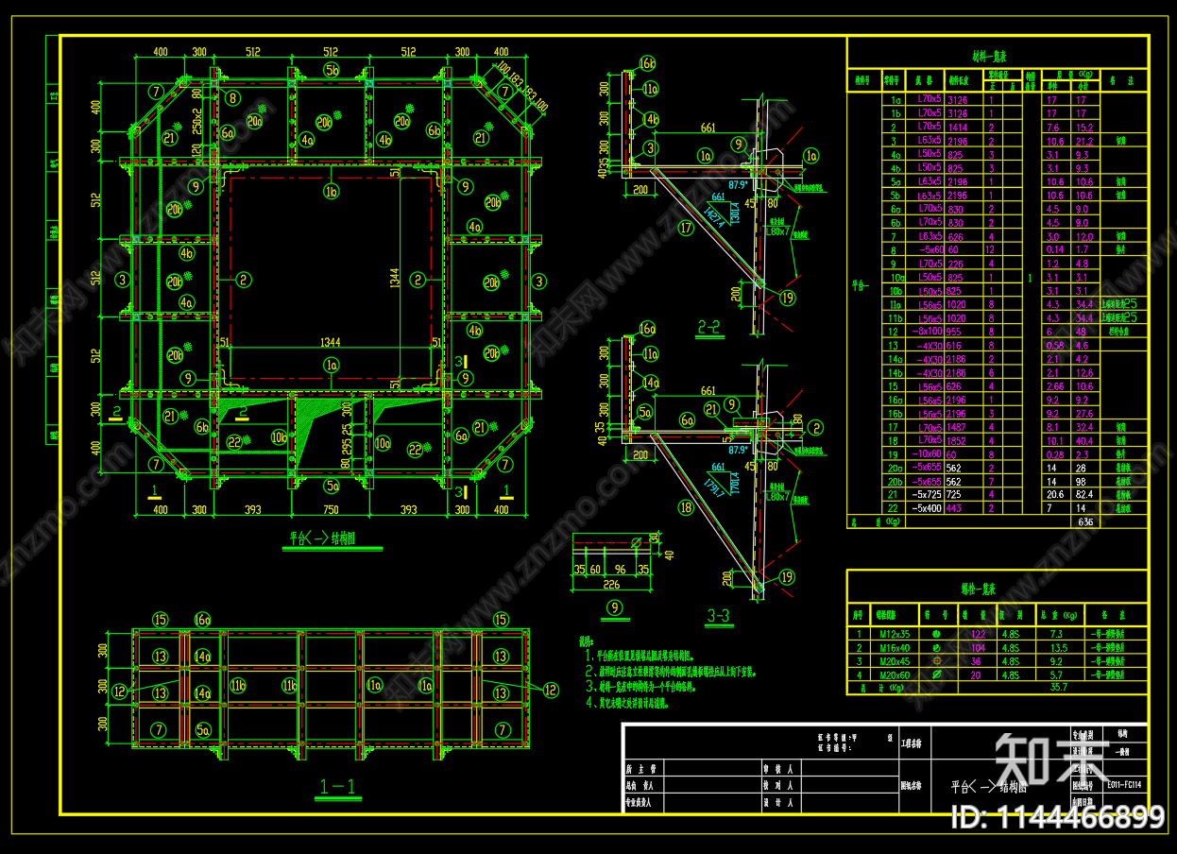Click length value "1852" in material table
The height and width of the screenshot is (854, 1177).
[x=957, y=440]
